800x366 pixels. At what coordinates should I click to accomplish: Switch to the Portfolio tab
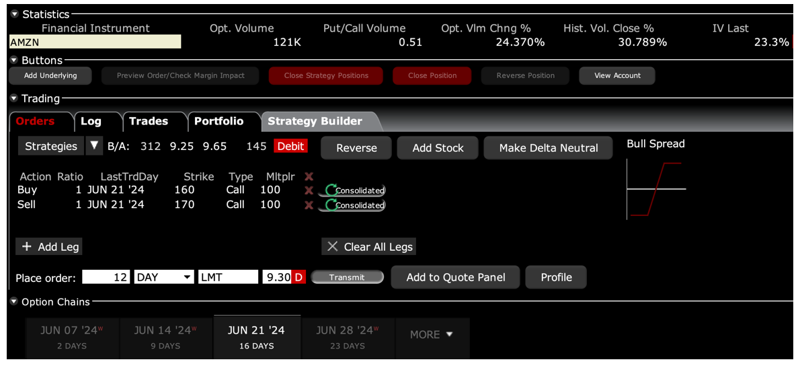(219, 122)
